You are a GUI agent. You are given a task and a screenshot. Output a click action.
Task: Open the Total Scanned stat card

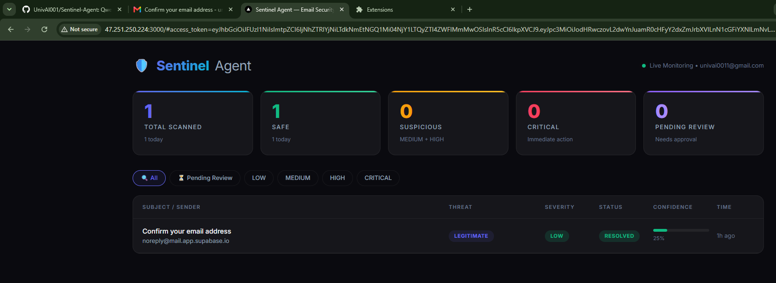(x=193, y=123)
